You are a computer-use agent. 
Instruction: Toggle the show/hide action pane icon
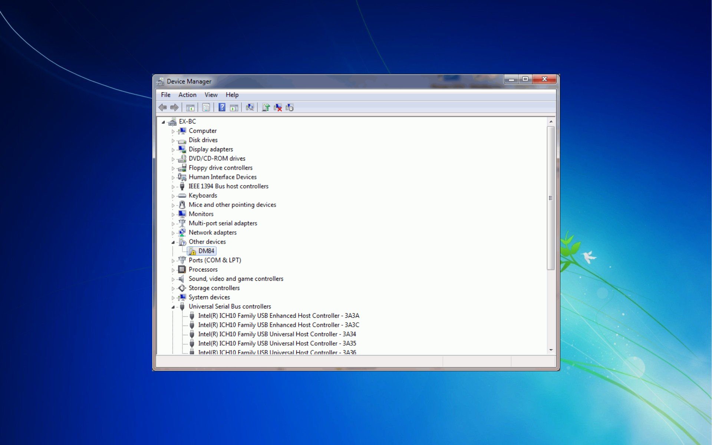tap(234, 108)
